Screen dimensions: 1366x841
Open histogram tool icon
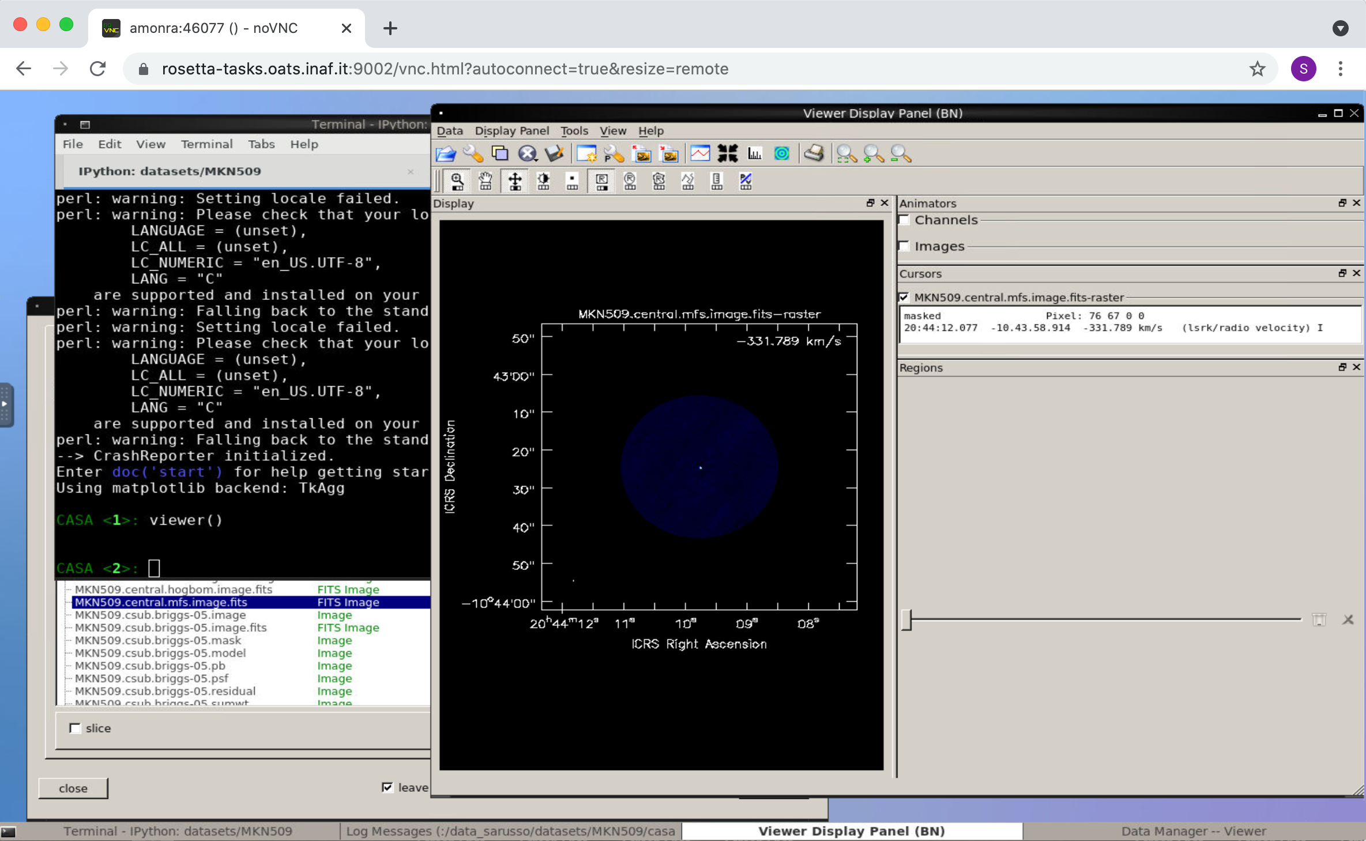pyautogui.click(x=755, y=154)
